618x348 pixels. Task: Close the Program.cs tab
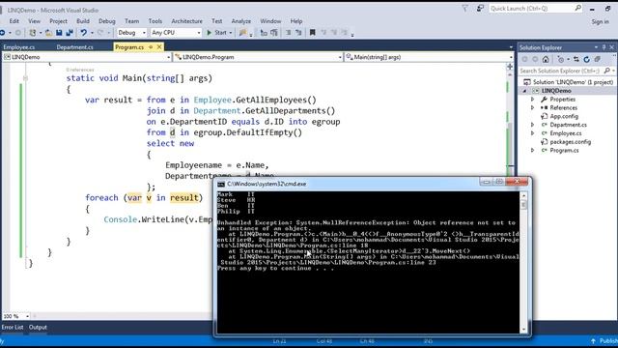click(159, 47)
